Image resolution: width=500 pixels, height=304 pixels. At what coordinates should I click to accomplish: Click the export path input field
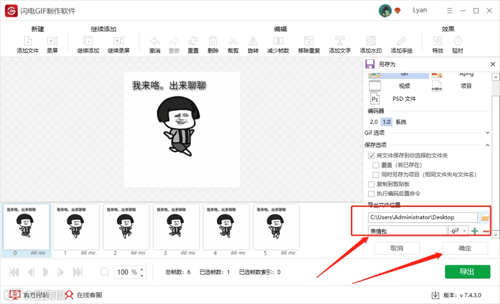pos(423,218)
